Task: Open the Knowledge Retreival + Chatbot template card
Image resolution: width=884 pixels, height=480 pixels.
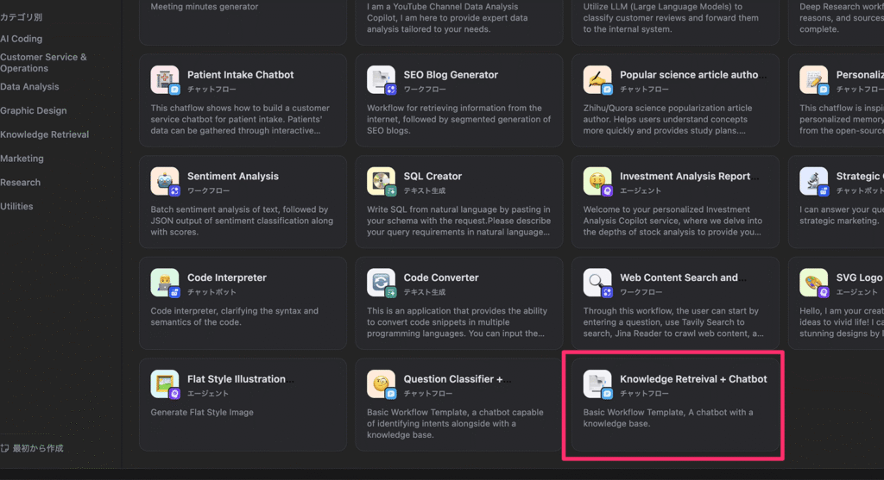Action: (x=672, y=404)
